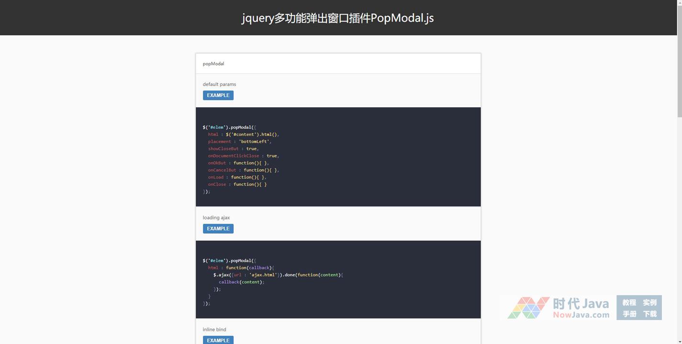Click the popModal panel heading
The height and width of the screenshot is (344, 682).
pos(213,64)
